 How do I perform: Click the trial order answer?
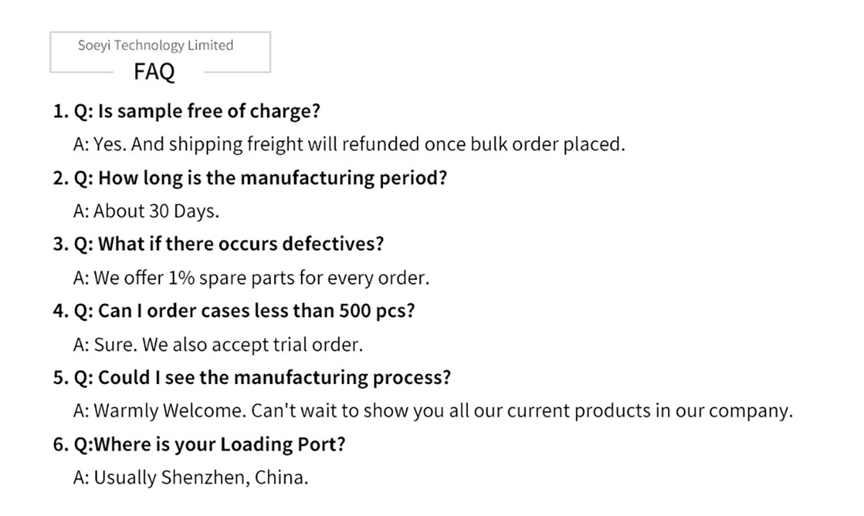pos(218,345)
